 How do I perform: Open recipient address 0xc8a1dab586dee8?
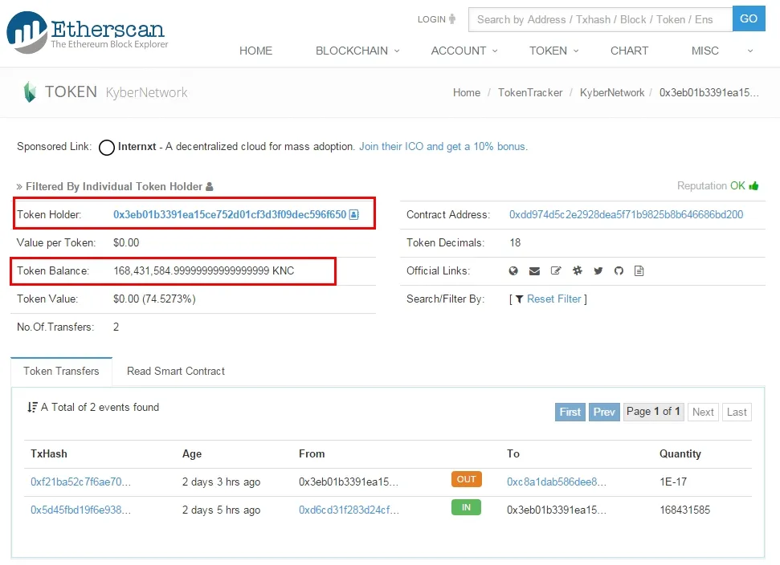point(557,482)
